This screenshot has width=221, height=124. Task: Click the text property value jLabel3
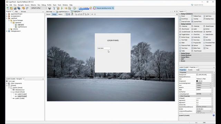coord(204,90)
